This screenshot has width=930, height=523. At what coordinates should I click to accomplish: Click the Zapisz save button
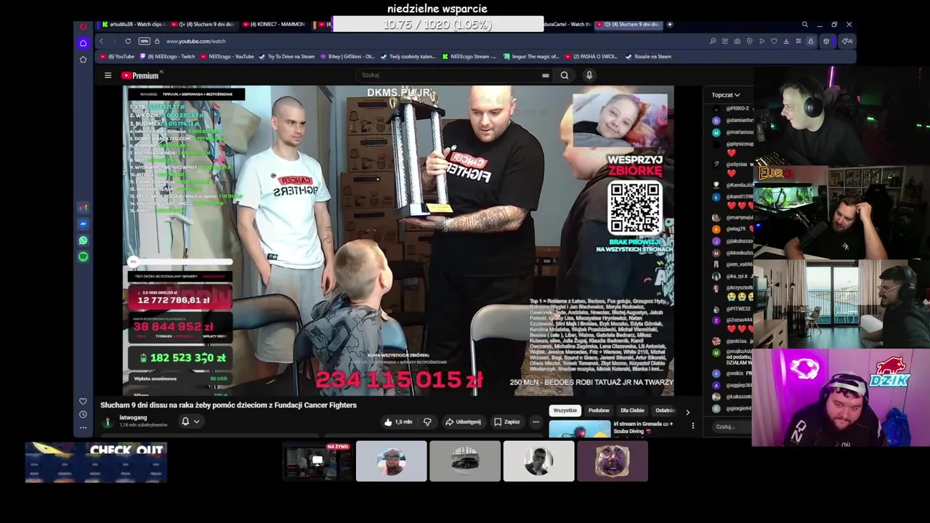tap(507, 421)
